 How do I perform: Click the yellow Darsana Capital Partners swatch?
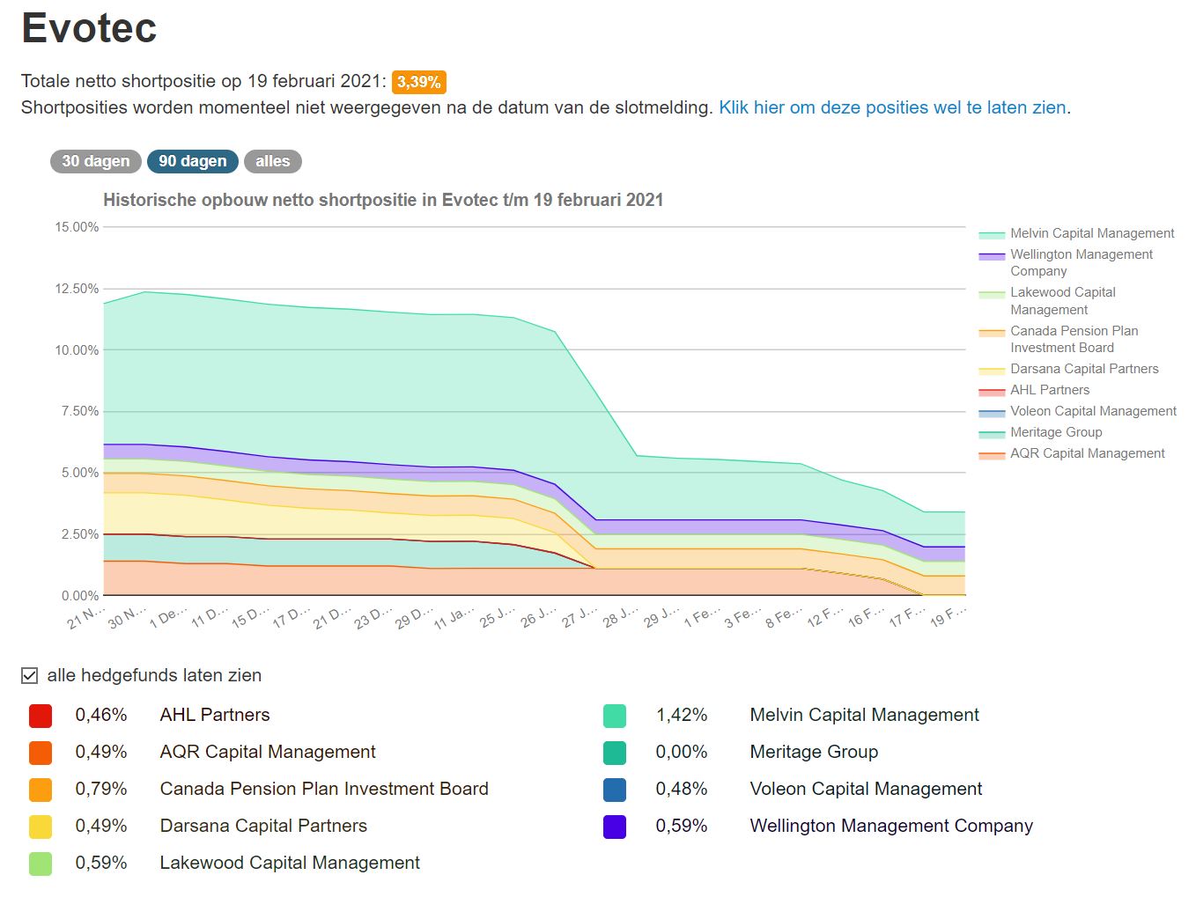tap(41, 827)
